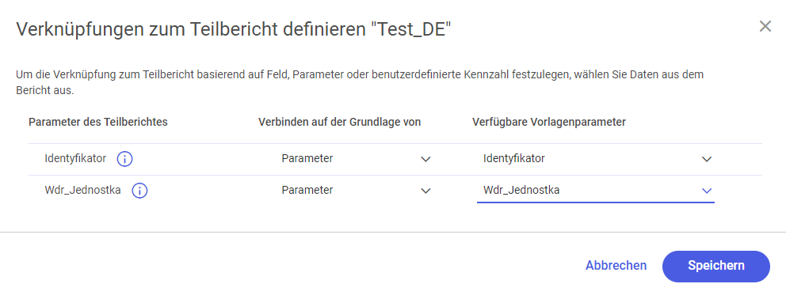Click the info icon beside Identyfikator
The image size is (786, 299).
124,159
